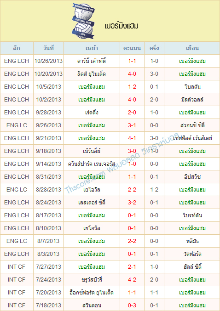220x311 pixels.
Task: Click the เหย้า column header
Action: 92,48
